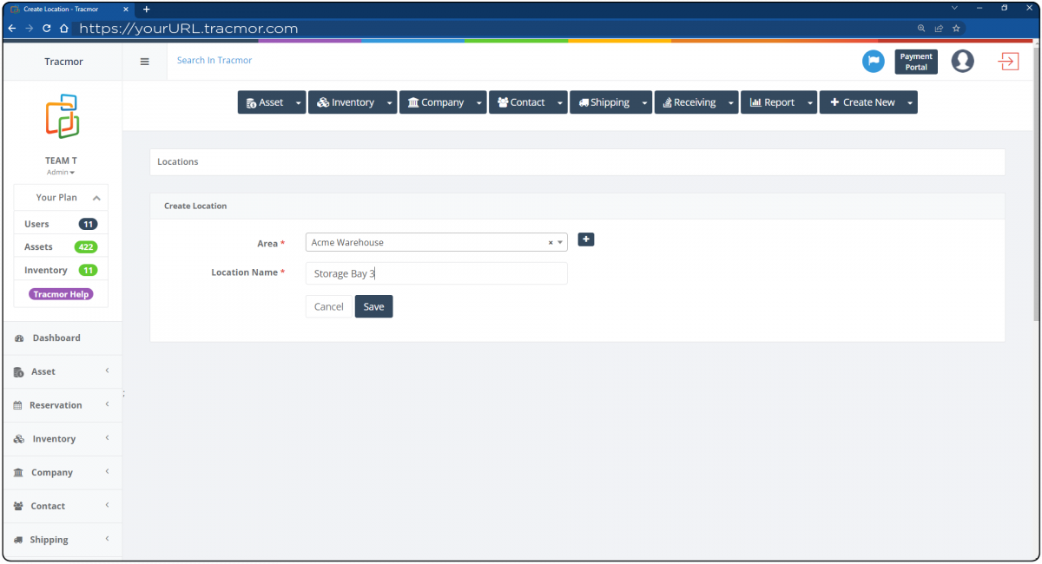This screenshot has height=564, width=1042.
Task: Click the Tracmor Help link
Action: pos(60,293)
